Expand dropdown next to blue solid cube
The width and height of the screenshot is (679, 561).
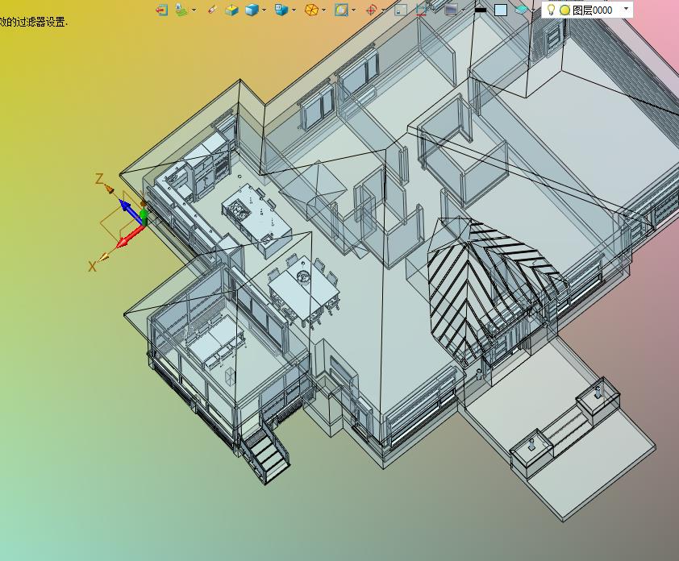coord(265,10)
